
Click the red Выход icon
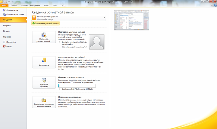point(4,46)
